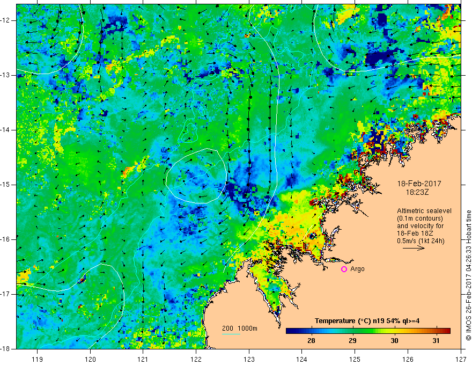This screenshot has height=365, width=472.
Task: Click latitude axis label '-12'
Action: click(5, 20)
